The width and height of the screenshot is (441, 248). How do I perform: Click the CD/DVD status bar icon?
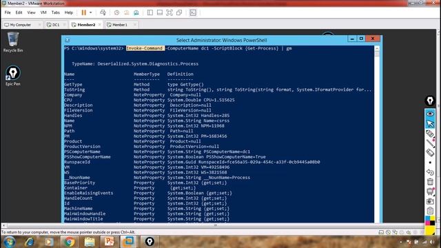pos(388,232)
